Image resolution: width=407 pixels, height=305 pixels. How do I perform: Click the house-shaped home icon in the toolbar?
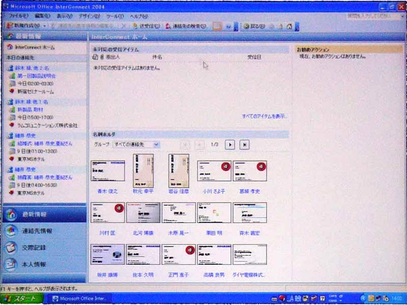(x=289, y=26)
